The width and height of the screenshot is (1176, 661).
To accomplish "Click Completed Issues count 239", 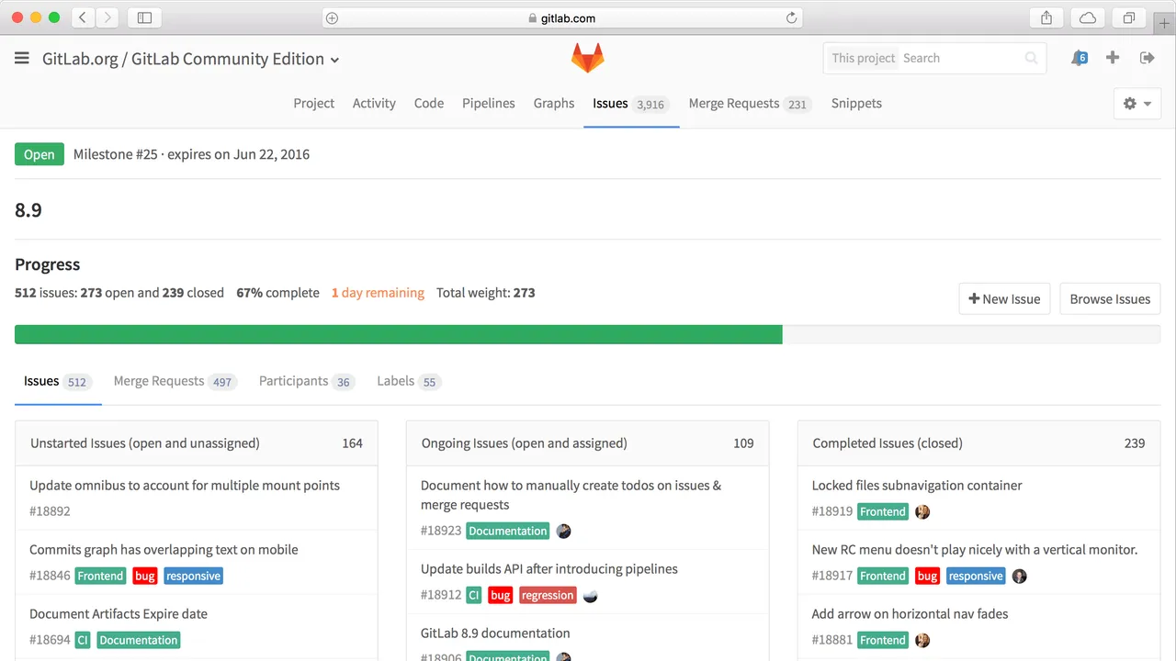I will (x=1135, y=443).
